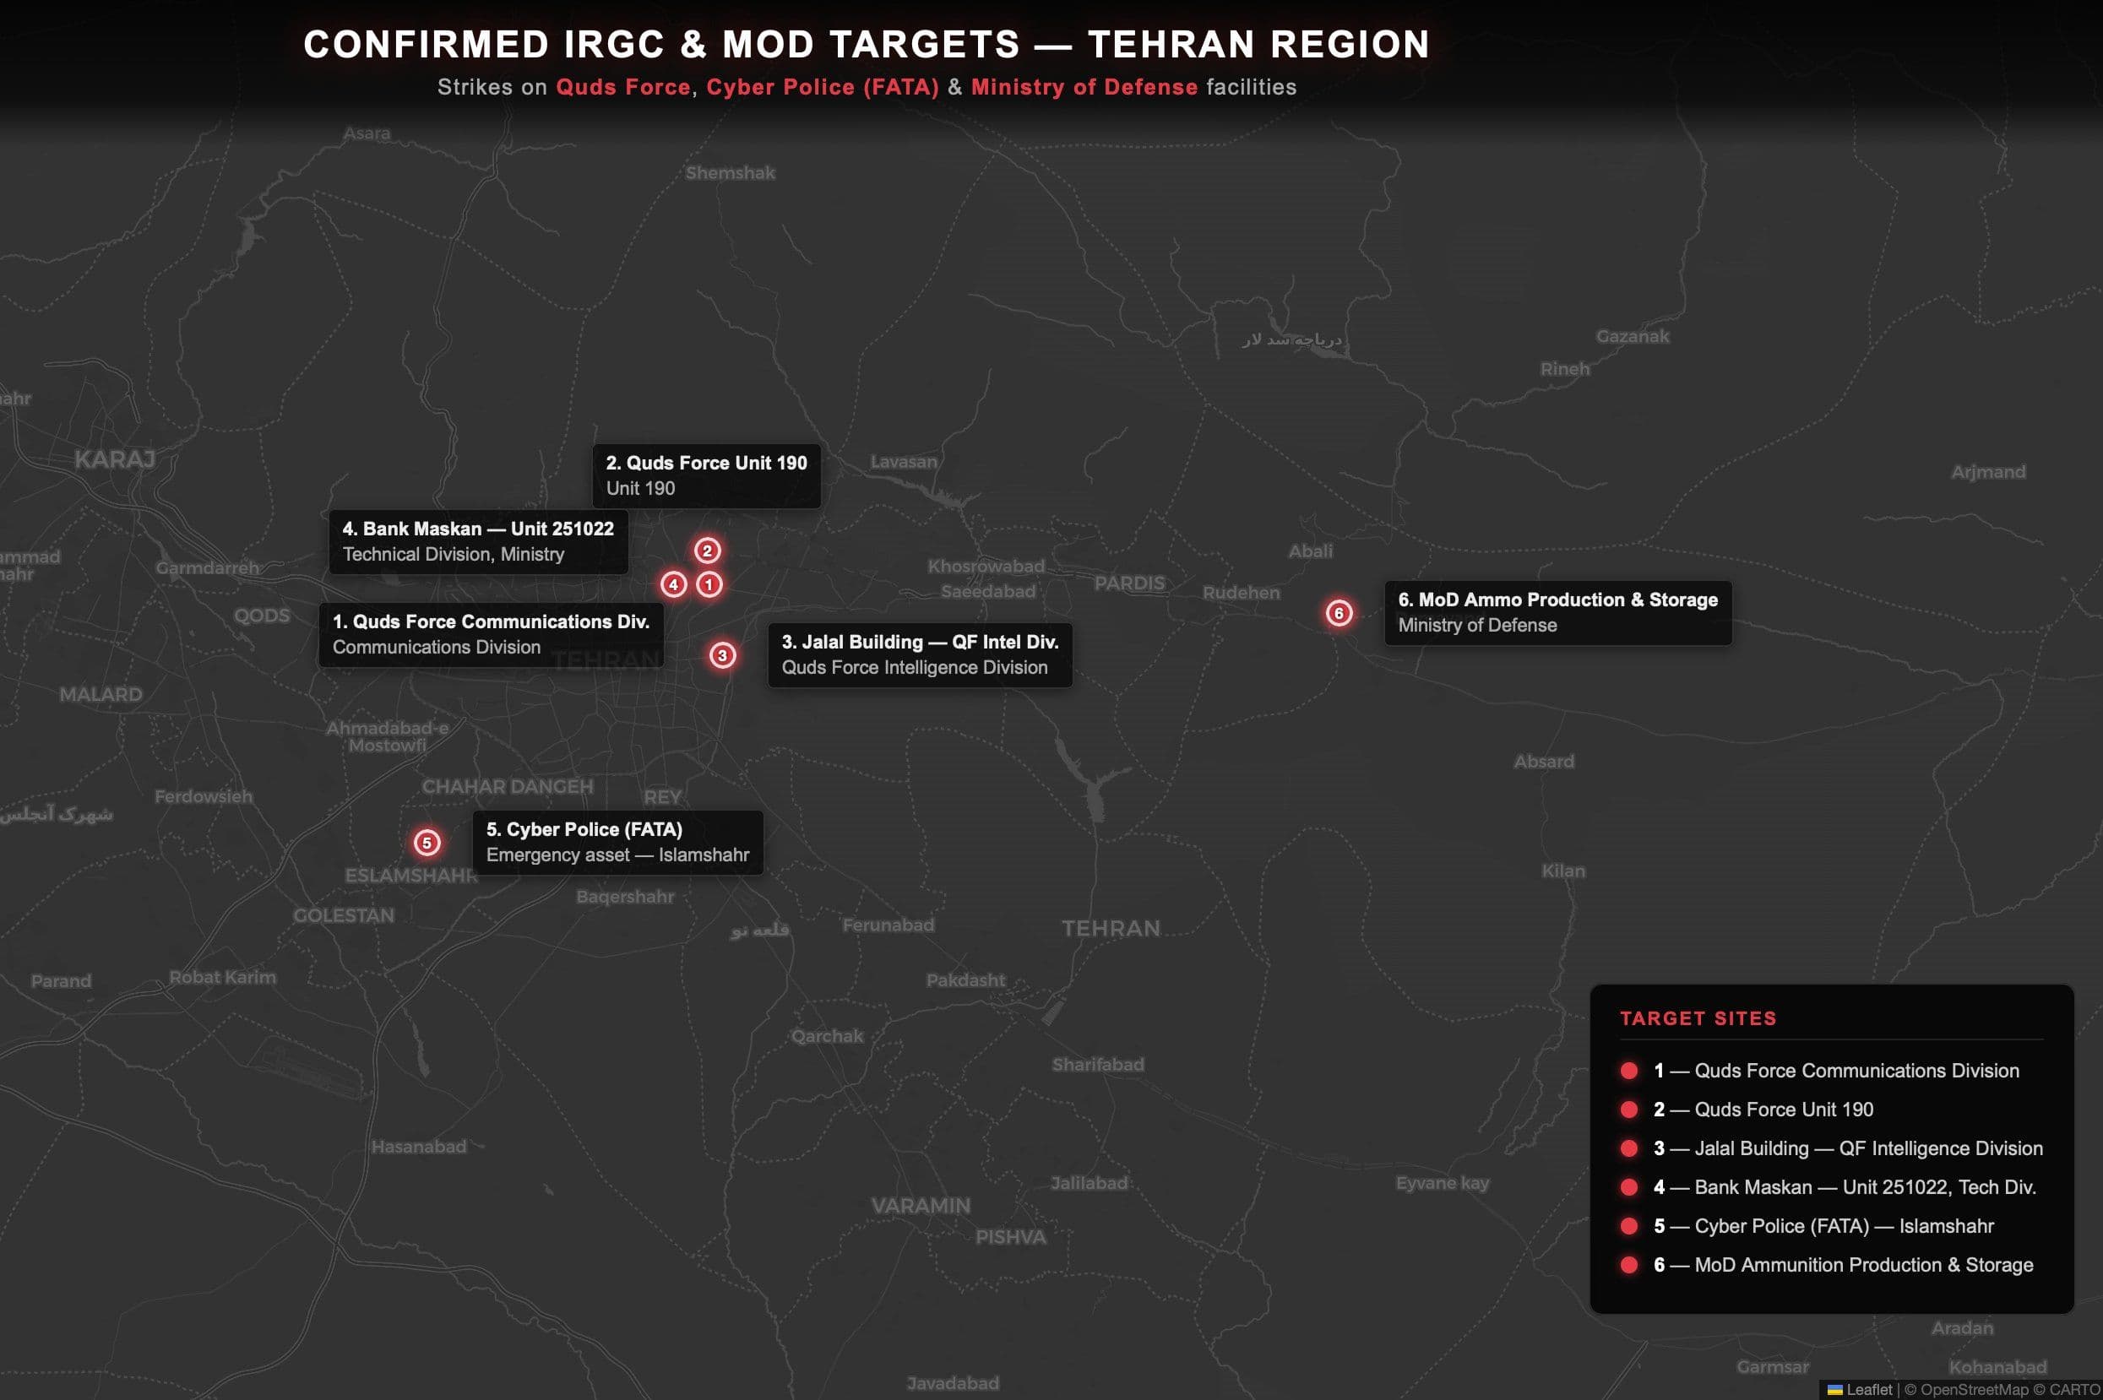Click the Hasanabad place label
2103x1400 pixels.
[419, 1147]
